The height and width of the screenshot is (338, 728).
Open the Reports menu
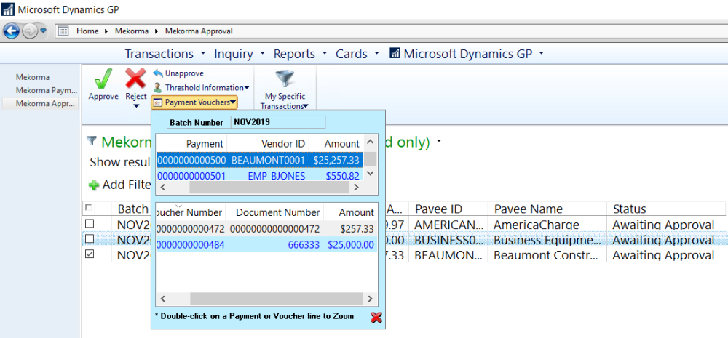pyautogui.click(x=294, y=54)
